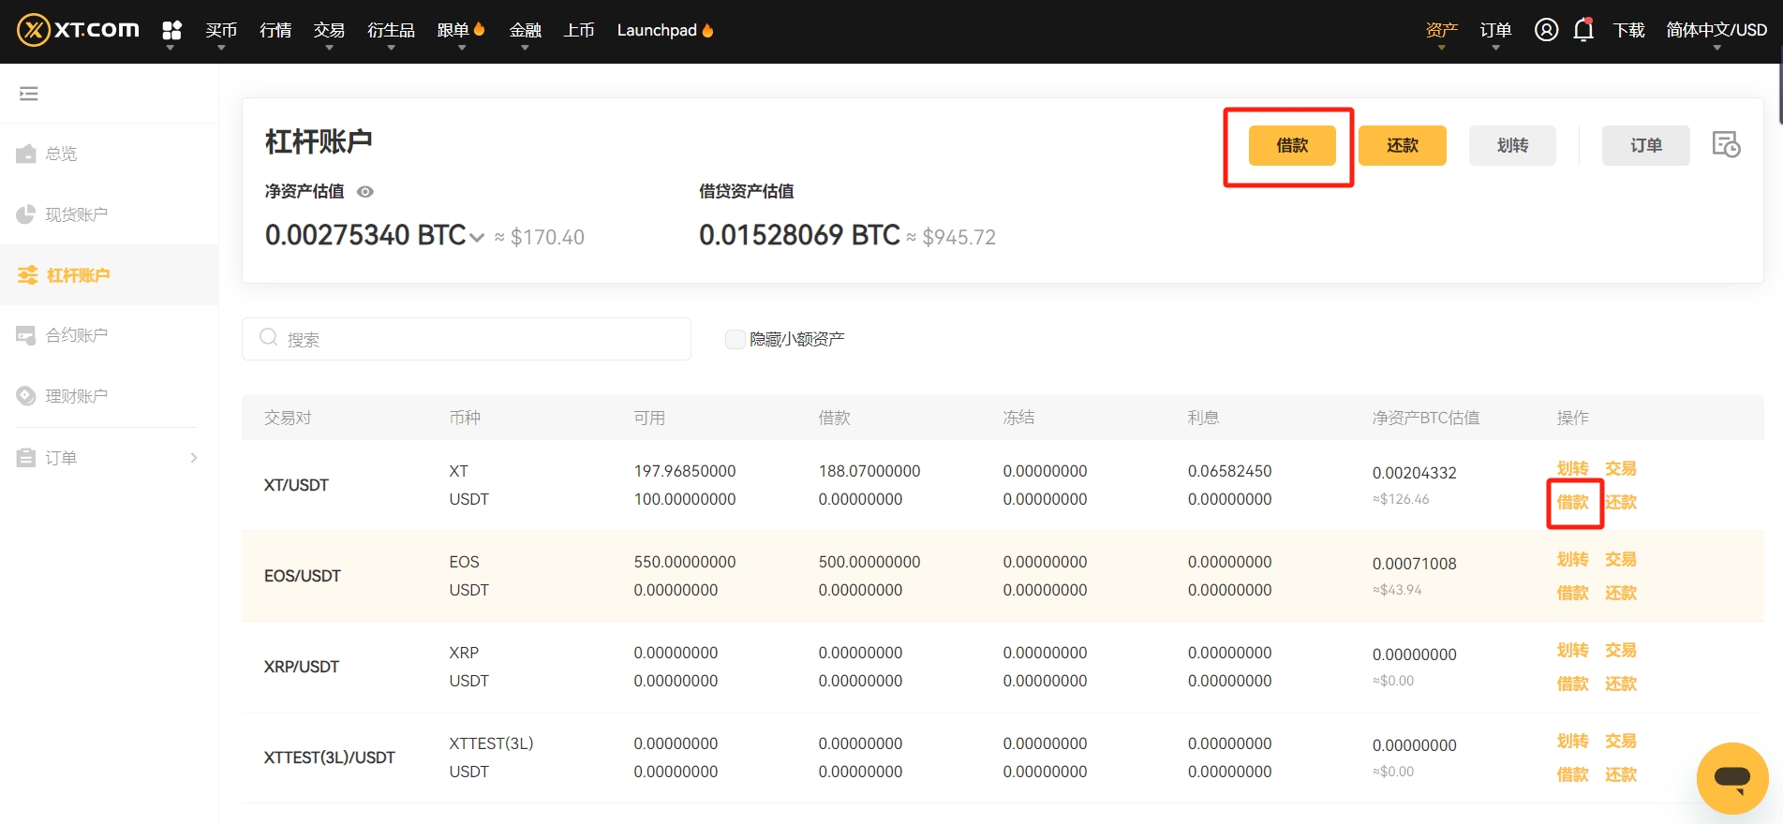This screenshot has width=1783, height=824.
Task: Click 借款 in XRP/USDT row
Action: tap(1572, 684)
